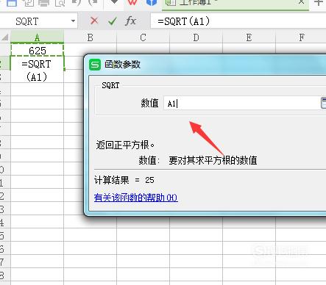Click the Print Preview icon in top toolbar
The height and width of the screenshot is (285, 326).
[x=60, y=3]
